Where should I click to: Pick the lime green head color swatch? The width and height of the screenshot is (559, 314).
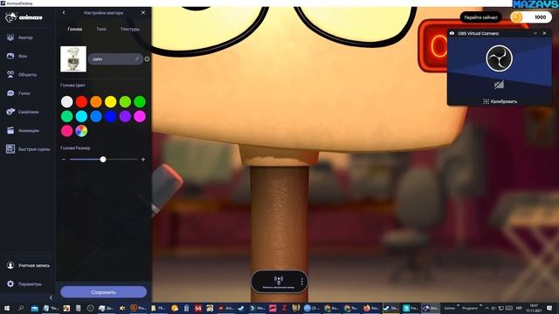125,102
